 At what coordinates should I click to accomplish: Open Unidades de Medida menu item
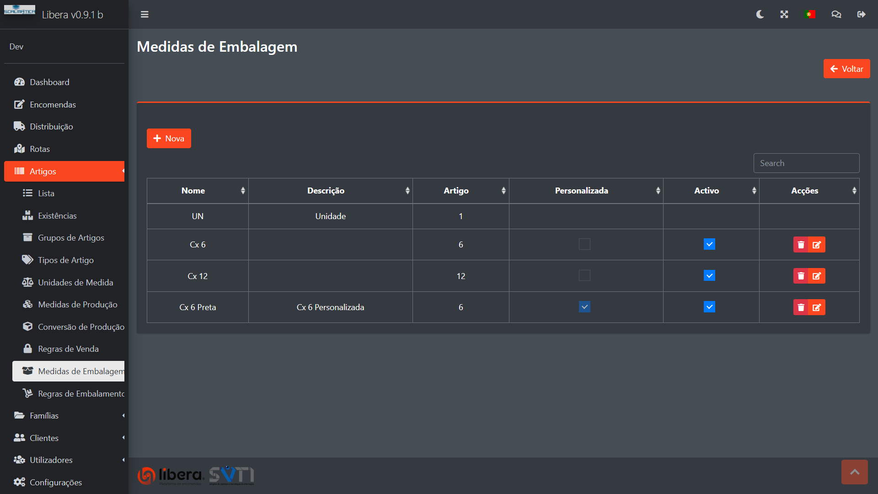[x=75, y=282]
